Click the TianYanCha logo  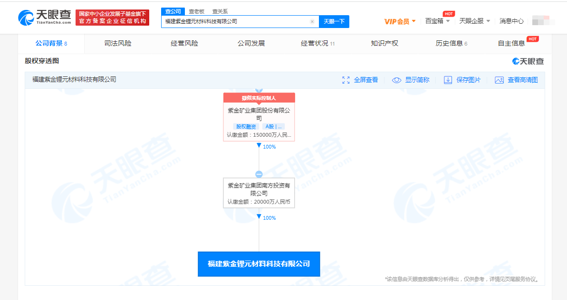45,17
